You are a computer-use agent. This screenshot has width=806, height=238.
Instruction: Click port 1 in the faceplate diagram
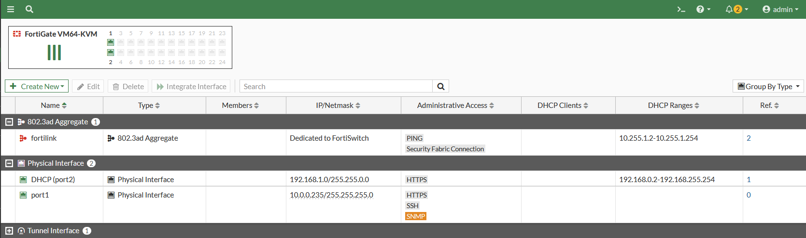(x=111, y=42)
